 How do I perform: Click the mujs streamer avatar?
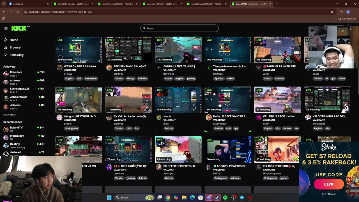(x=159, y=118)
